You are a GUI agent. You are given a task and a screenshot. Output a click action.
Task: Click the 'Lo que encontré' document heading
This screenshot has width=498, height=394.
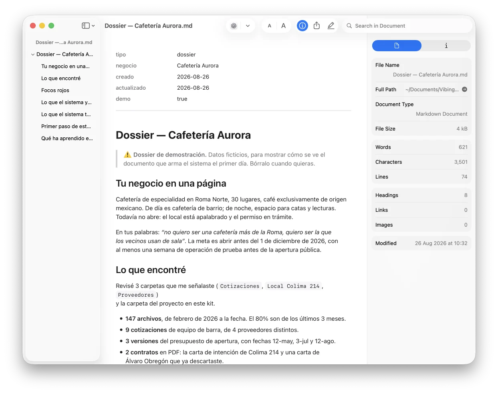151,270
